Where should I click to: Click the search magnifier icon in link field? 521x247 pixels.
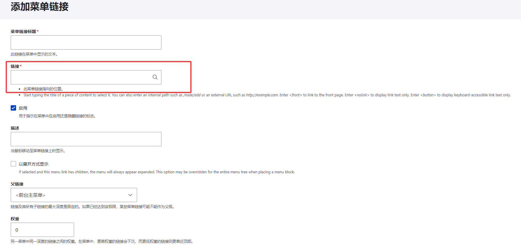[x=155, y=77]
